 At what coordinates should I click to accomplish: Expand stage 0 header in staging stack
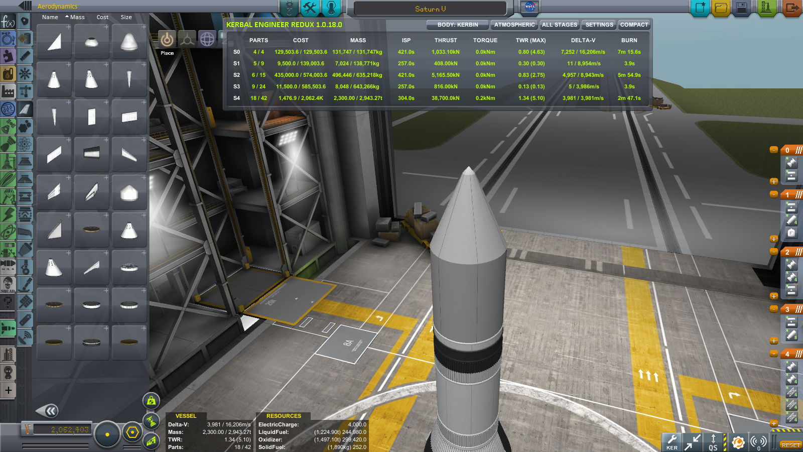click(x=791, y=150)
